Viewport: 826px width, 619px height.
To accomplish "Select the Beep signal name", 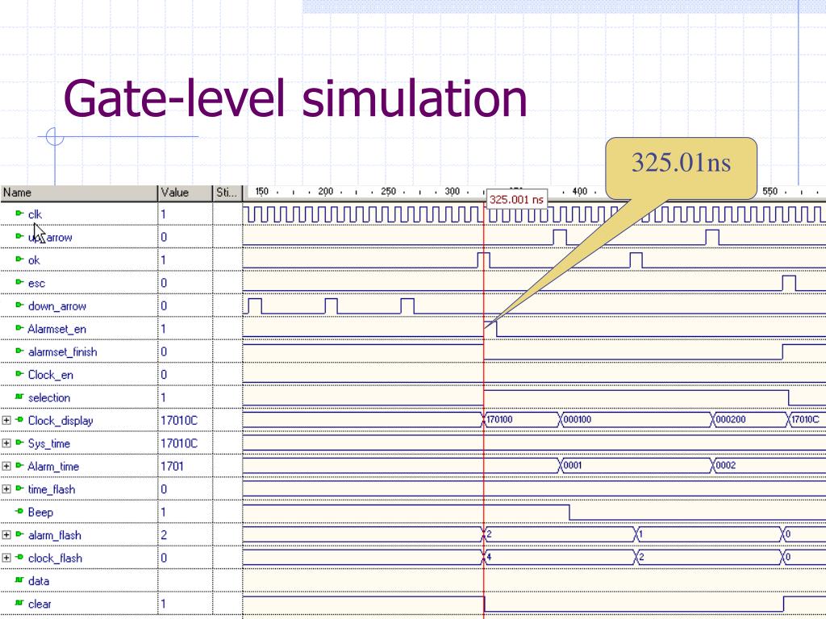I will click(x=40, y=512).
